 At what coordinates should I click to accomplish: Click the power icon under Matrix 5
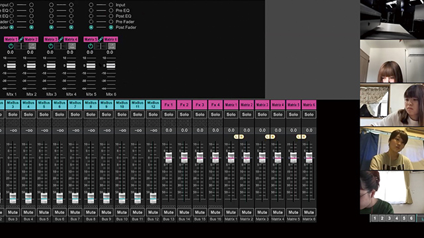(90, 46)
